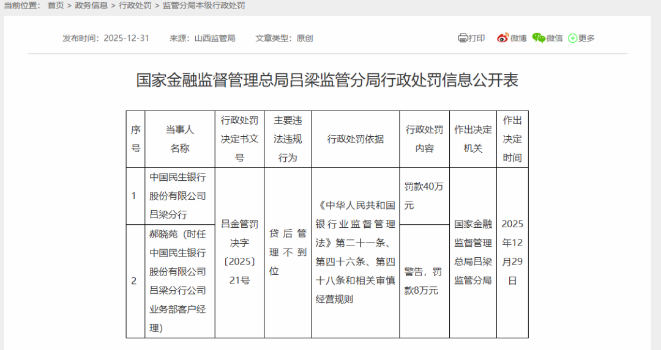Image resolution: width=661 pixels, height=350 pixels.
Task: Click source text 山西监管局
Action: [x=215, y=38]
